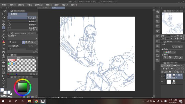Open Chrome from the taskbar

36,101
